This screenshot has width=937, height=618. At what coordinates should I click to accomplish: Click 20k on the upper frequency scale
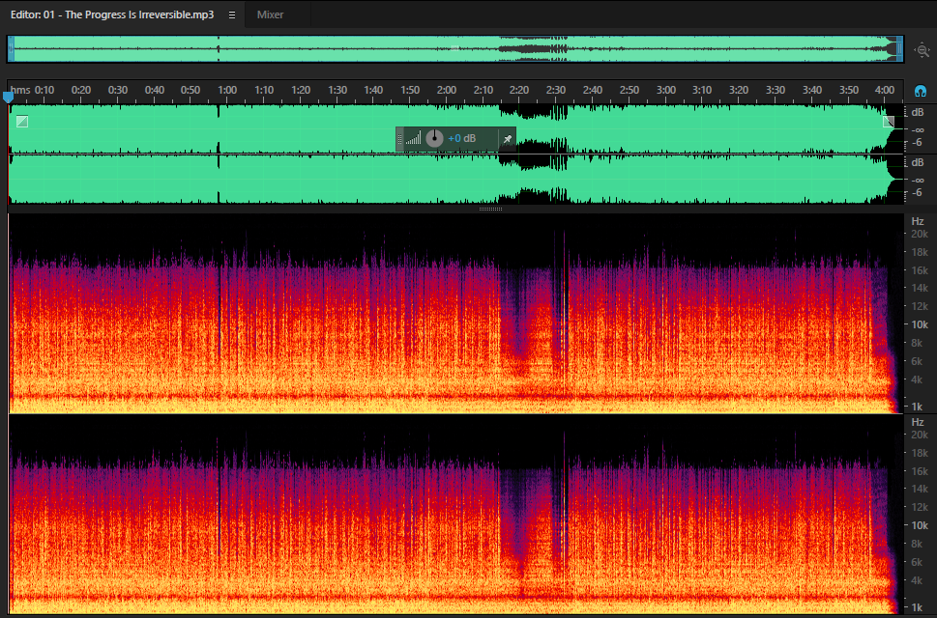point(919,234)
